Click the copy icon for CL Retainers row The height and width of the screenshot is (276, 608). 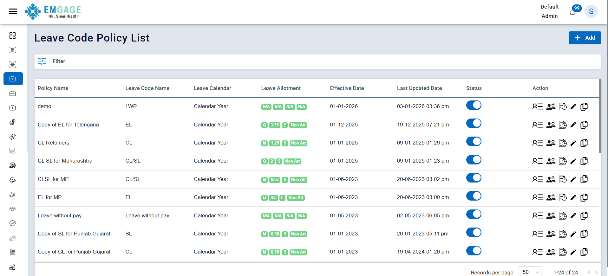tap(584, 143)
